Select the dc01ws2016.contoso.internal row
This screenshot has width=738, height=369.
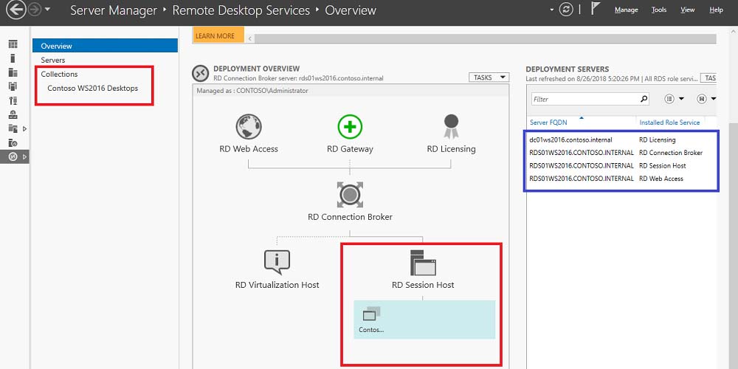coord(621,139)
